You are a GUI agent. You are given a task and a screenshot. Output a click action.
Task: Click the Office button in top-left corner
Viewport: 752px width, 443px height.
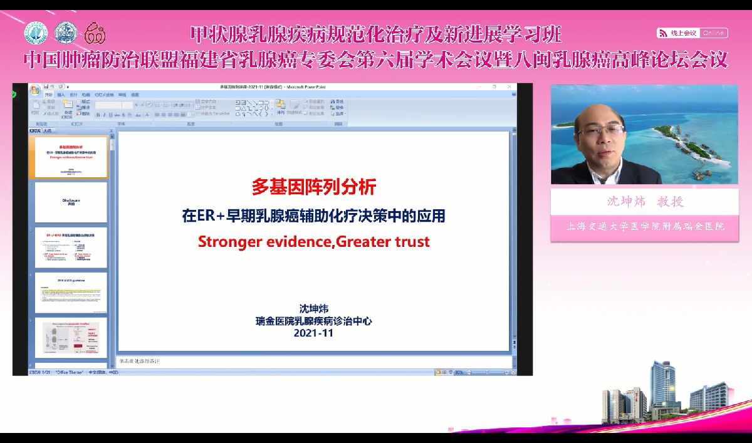[34, 90]
